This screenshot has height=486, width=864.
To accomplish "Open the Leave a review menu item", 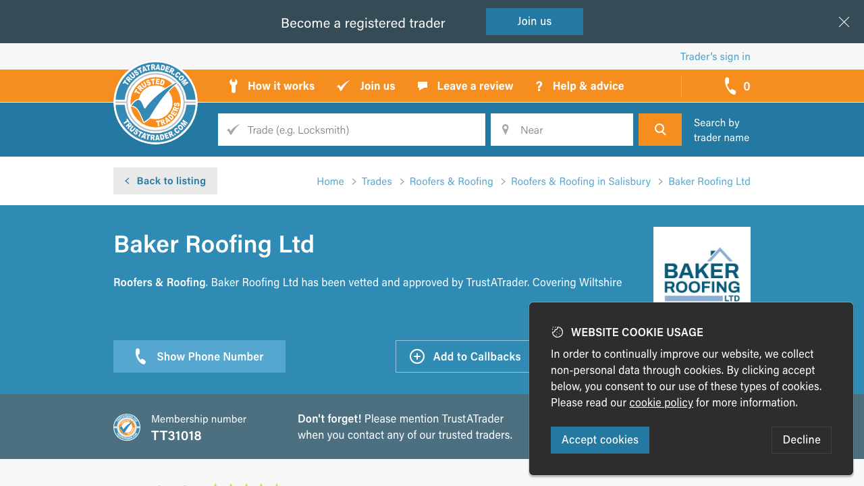I will [x=475, y=86].
